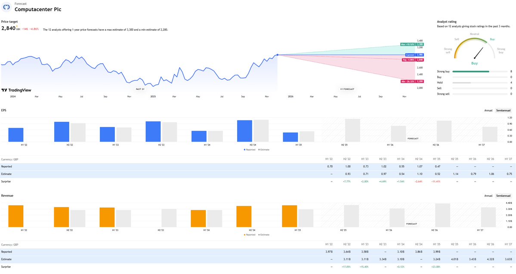
Task: Click Revenue surprise value +23.08%
Action: tap(436, 267)
